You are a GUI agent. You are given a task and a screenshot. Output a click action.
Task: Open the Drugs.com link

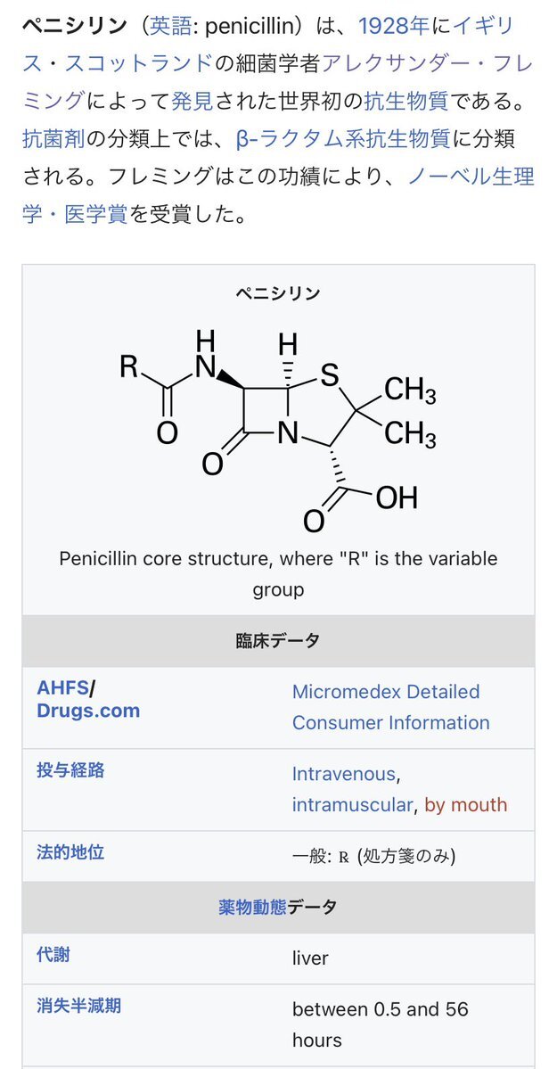[88, 711]
